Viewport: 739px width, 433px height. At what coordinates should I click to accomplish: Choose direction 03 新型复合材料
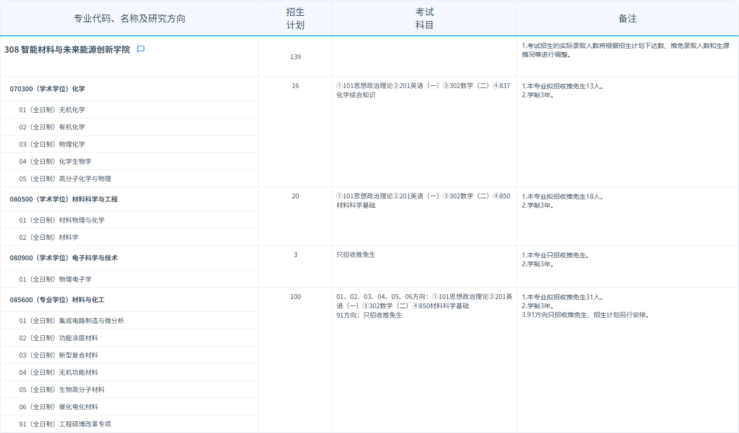coord(59,355)
